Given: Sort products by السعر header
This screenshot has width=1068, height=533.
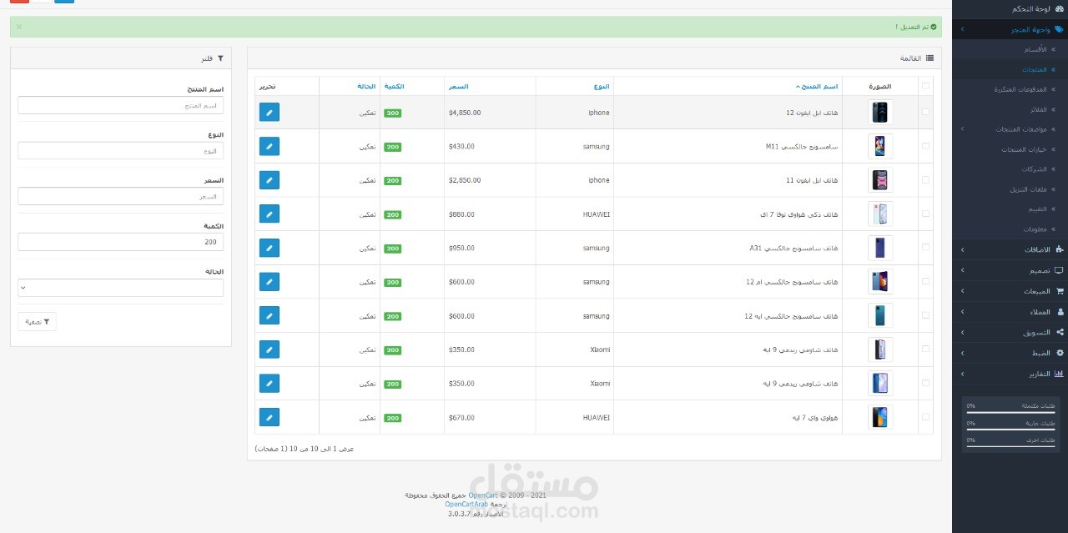Looking at the screenshot, I should (x=458, y=86).
